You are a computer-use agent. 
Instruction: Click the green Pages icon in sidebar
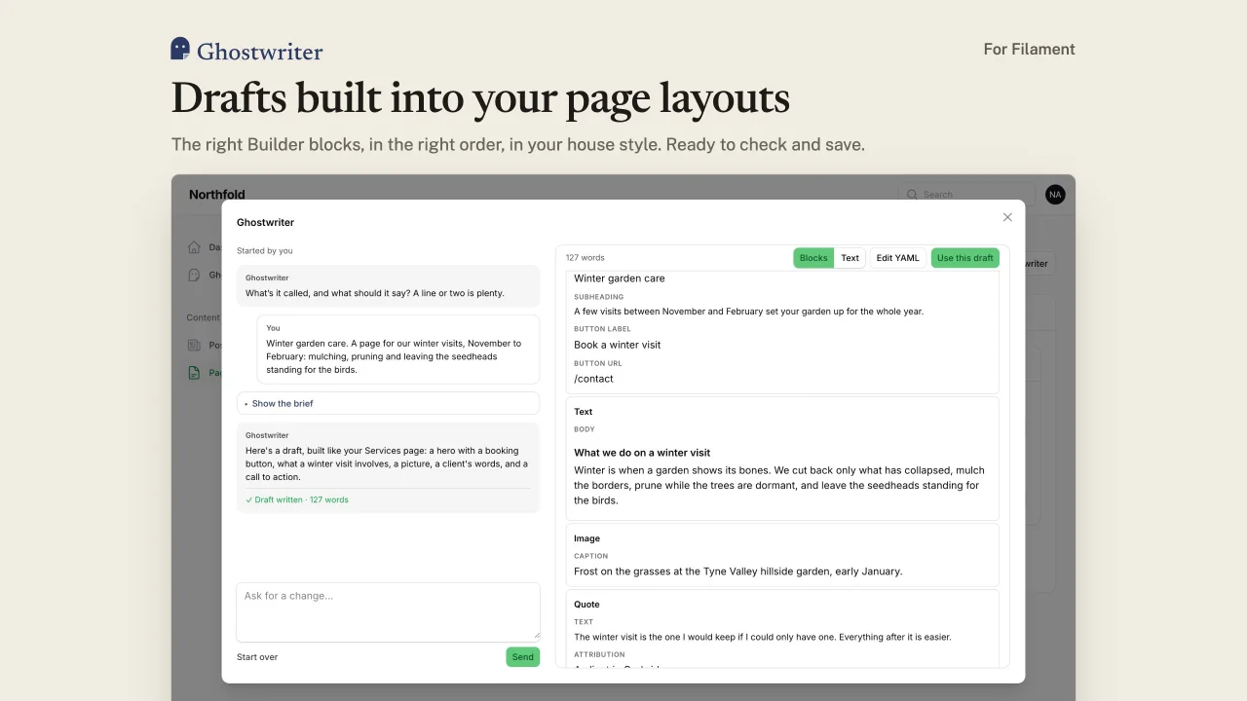(x=194, y=373)
